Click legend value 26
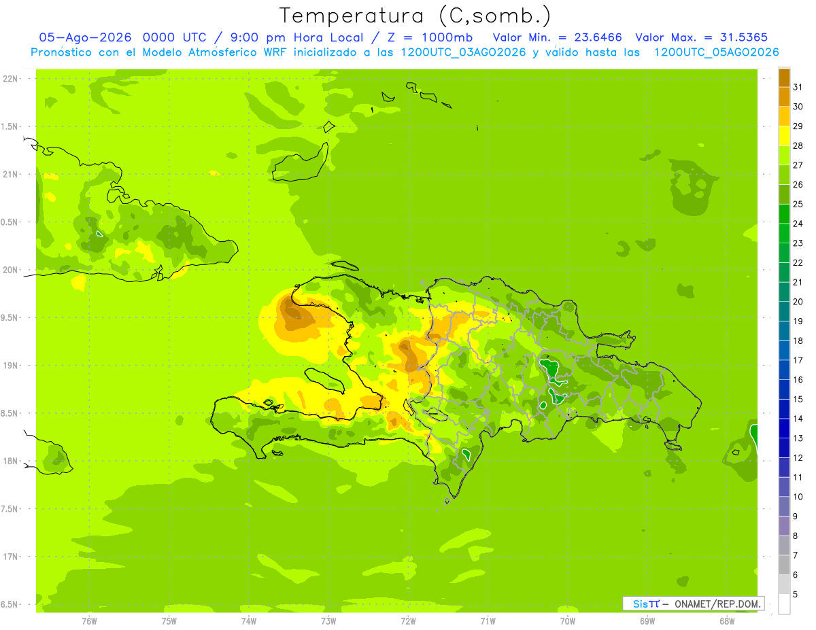 tap(798, 185)
